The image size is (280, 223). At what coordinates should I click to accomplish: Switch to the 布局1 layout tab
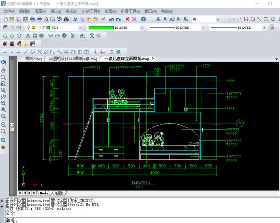59,192
